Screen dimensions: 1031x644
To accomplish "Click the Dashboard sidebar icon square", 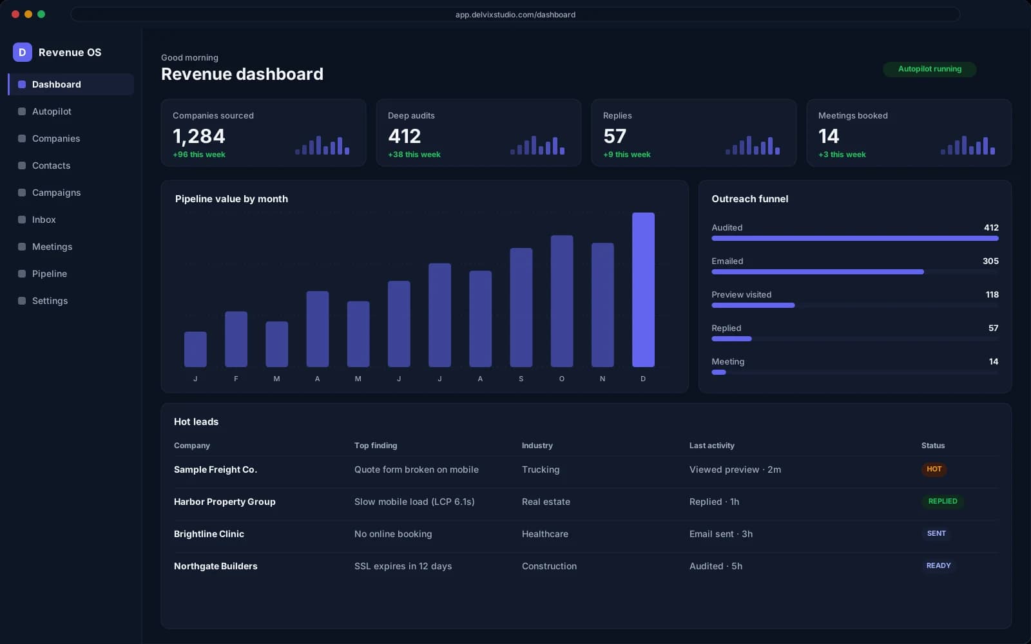I will (22, 84).
